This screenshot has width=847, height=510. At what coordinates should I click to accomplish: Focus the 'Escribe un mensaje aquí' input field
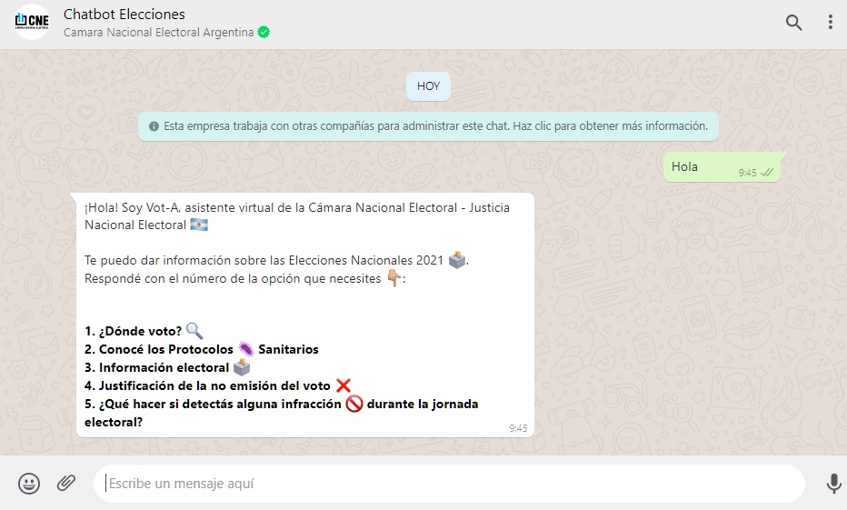[449, 484]
